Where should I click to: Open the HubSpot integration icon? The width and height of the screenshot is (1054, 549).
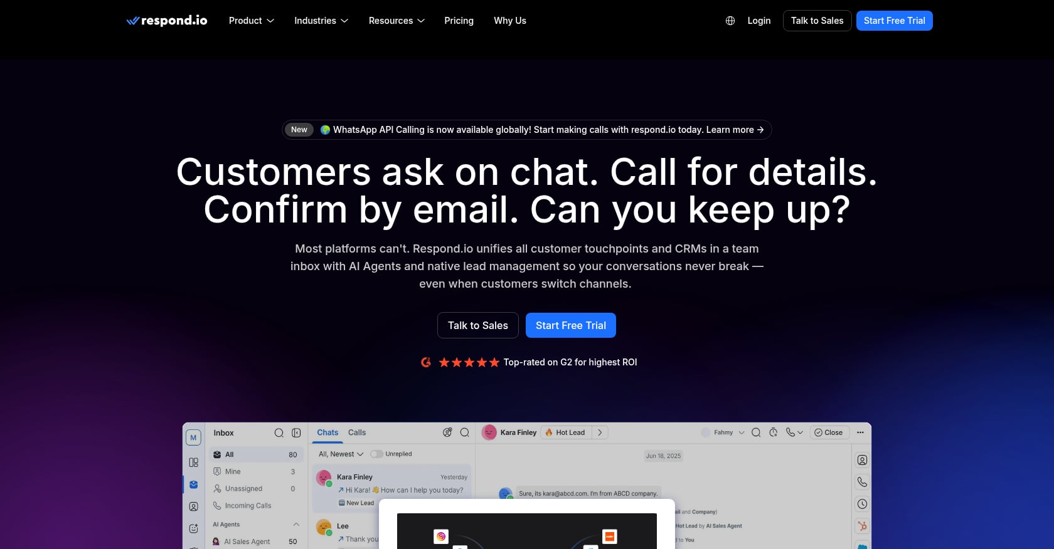[x=863, y=526]
